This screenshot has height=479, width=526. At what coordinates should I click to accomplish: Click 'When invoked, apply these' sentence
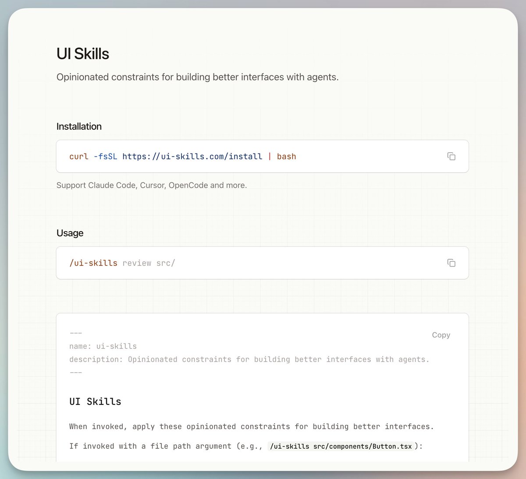pyautogui.click(x=252, y=426)
